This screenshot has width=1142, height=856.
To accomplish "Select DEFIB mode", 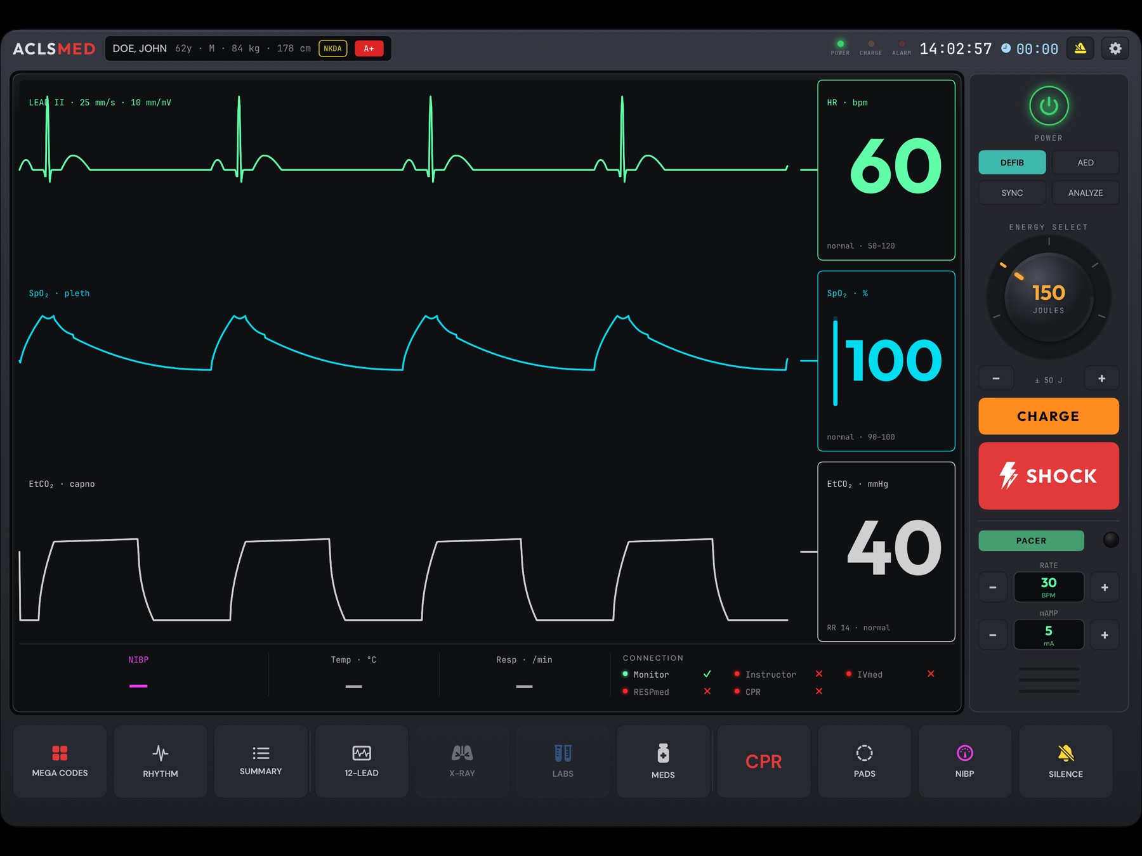I will (x=1012, y=162).
